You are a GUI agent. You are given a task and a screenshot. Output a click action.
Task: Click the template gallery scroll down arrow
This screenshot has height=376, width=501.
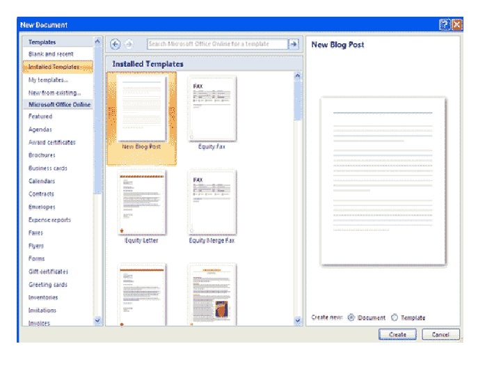pos(298,320)
